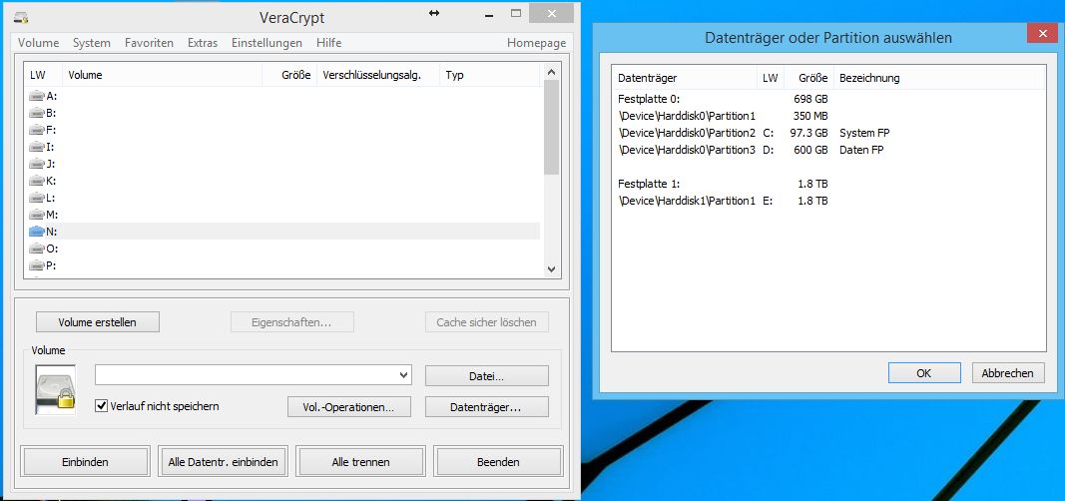Select drive B: icon in the list
Image resolution: width=1065 pixels, height=501 pixels.
36,113
